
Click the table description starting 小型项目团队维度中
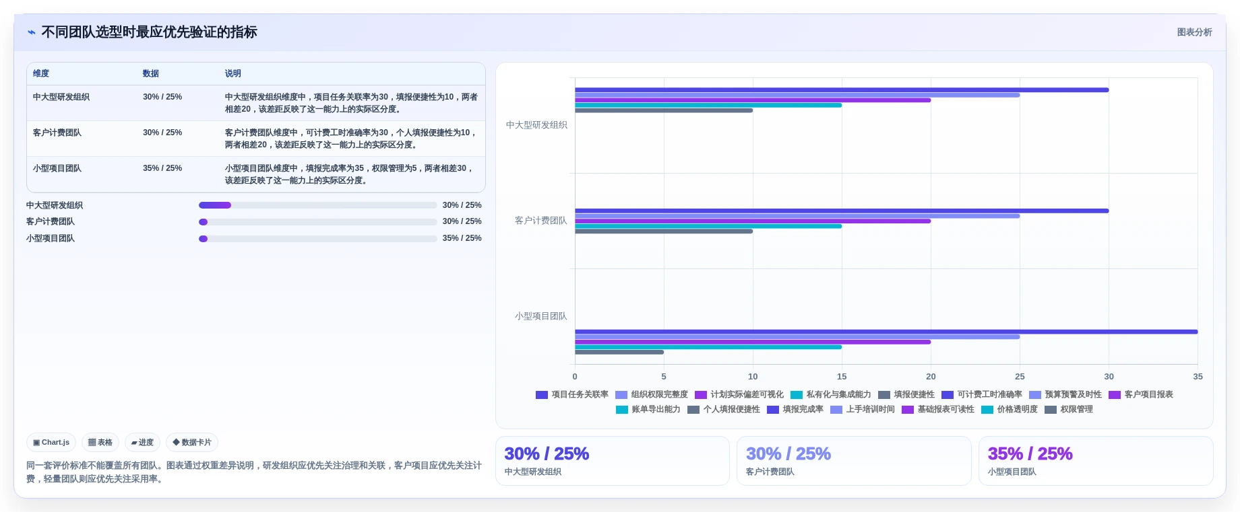point(351,174)
